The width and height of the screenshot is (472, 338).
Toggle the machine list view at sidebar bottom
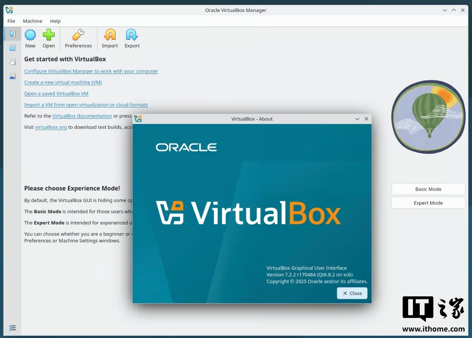[x=12, y=328]
